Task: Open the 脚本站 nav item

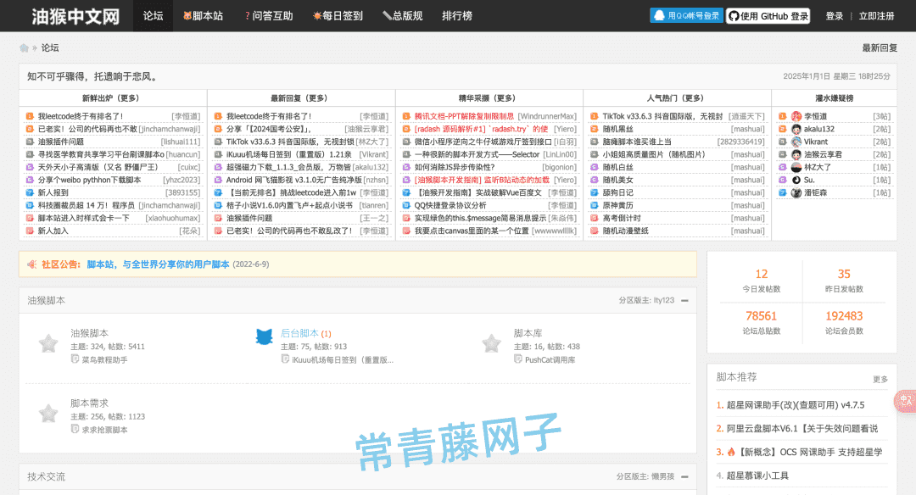Action: click(203, 16)
